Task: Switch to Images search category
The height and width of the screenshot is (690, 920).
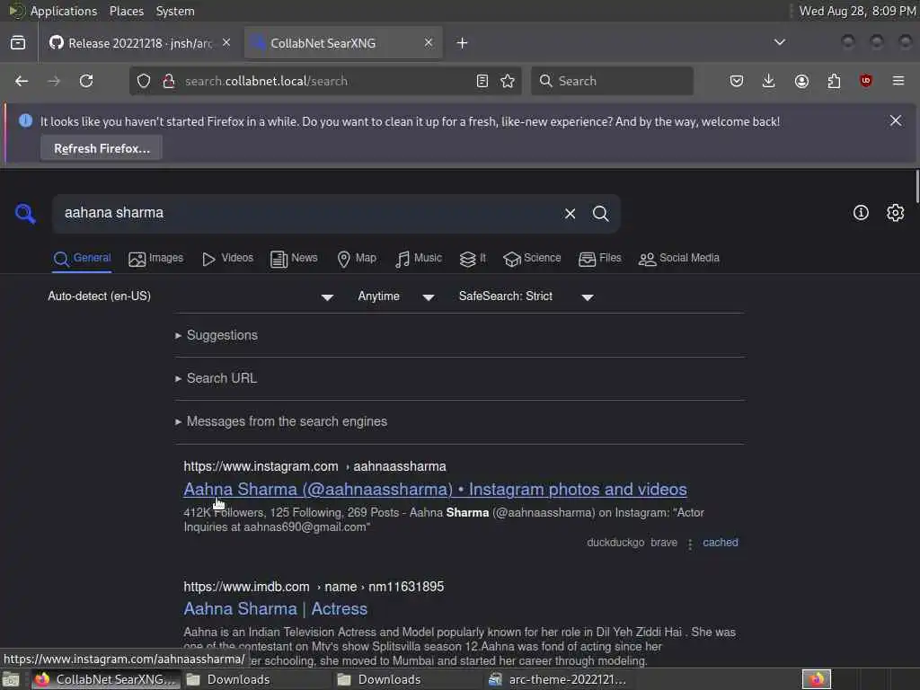Action: (x=156, y=258)
